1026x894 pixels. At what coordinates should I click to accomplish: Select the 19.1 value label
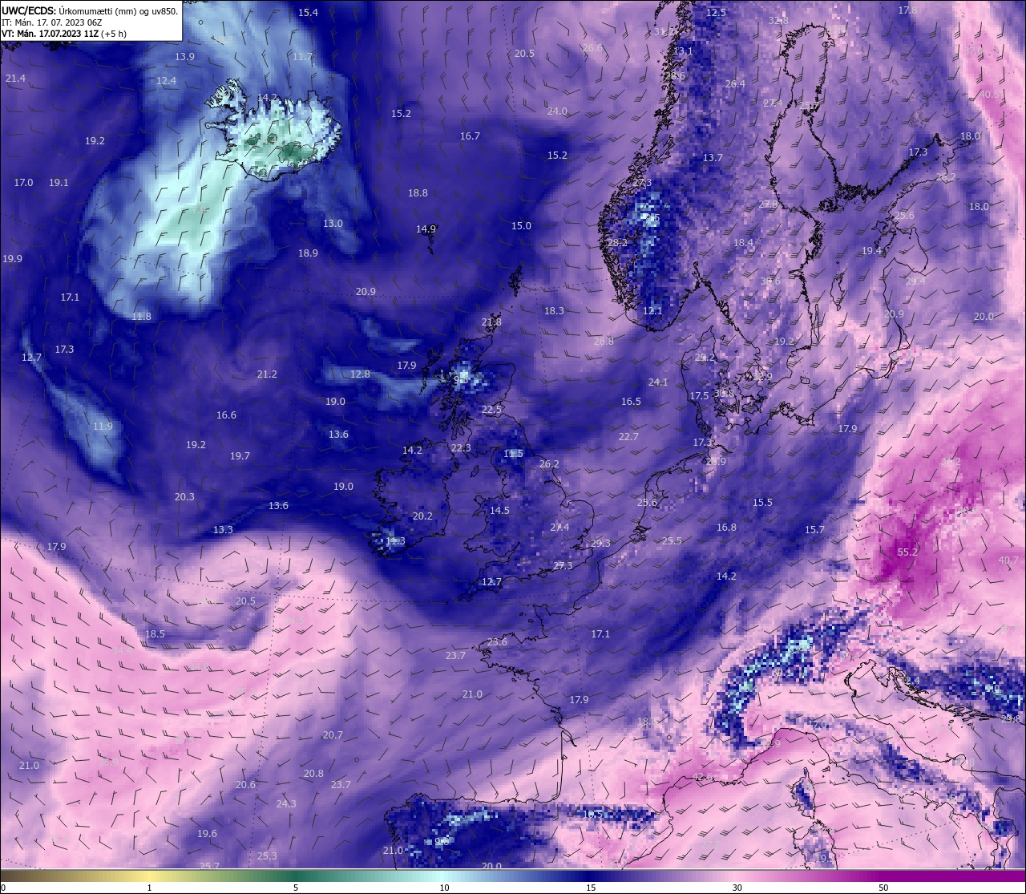tap(59, 183)
